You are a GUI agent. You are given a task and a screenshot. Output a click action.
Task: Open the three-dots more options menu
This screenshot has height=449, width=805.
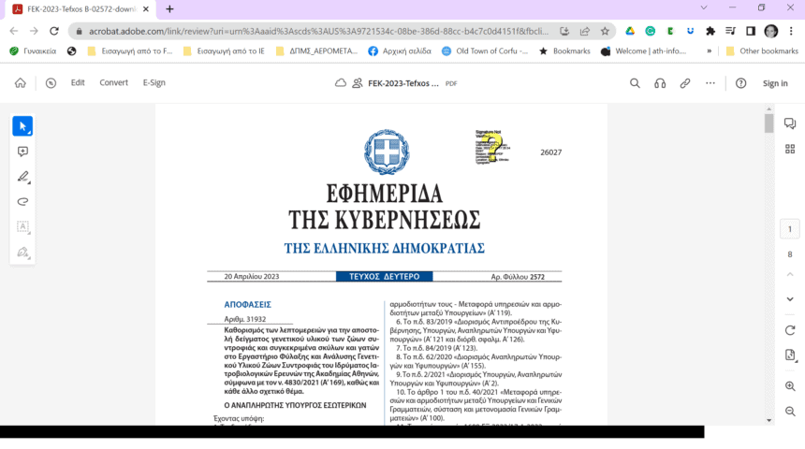(x=710, y=83)
